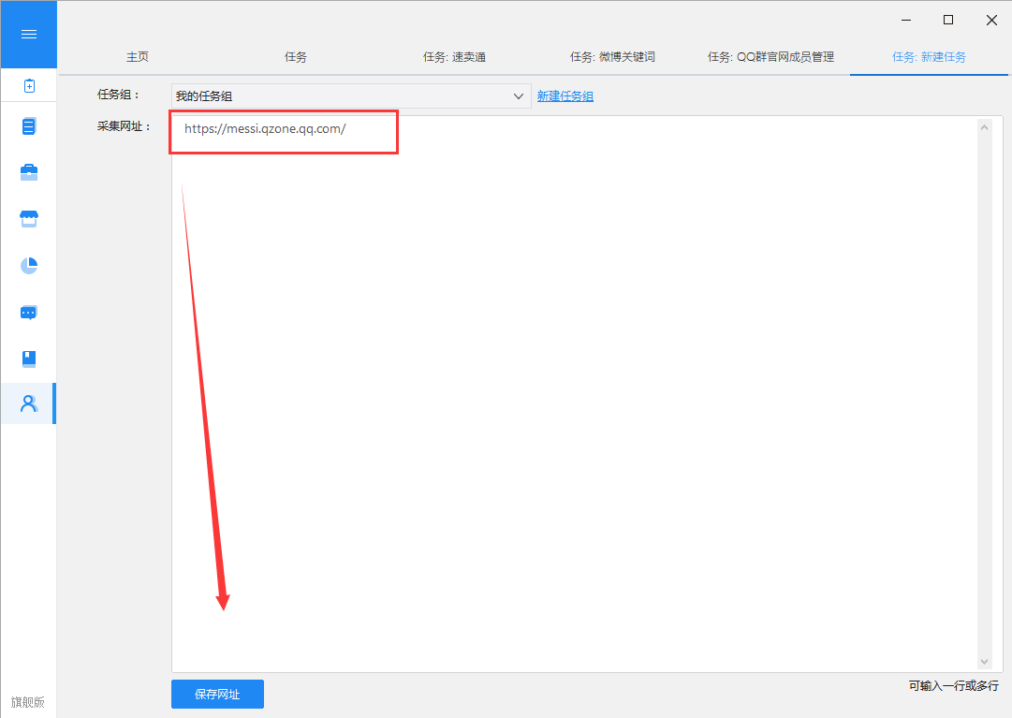This screenshot has height=718, width=1012.
Task: Switch to the 任务 tab
Action: point(296,57)
